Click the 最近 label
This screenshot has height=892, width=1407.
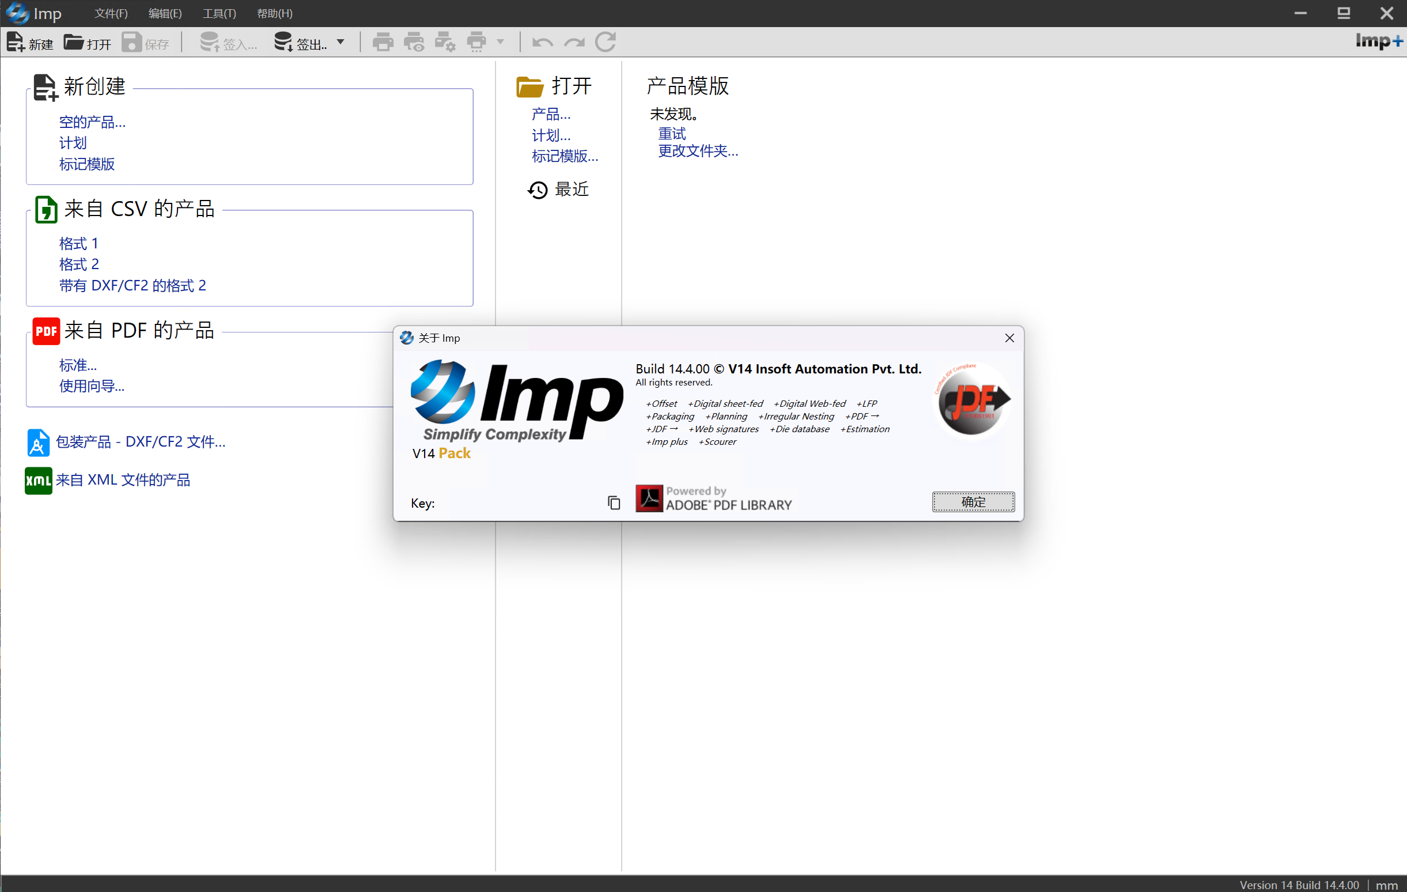[x=572, y=190]
